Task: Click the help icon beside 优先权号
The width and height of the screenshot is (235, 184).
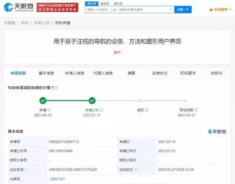Action: pos(26,170)
